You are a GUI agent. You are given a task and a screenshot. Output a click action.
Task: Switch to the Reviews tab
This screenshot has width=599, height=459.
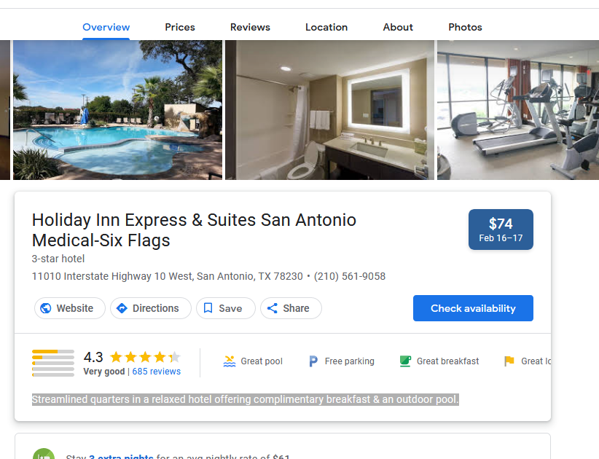click(250, 27)
